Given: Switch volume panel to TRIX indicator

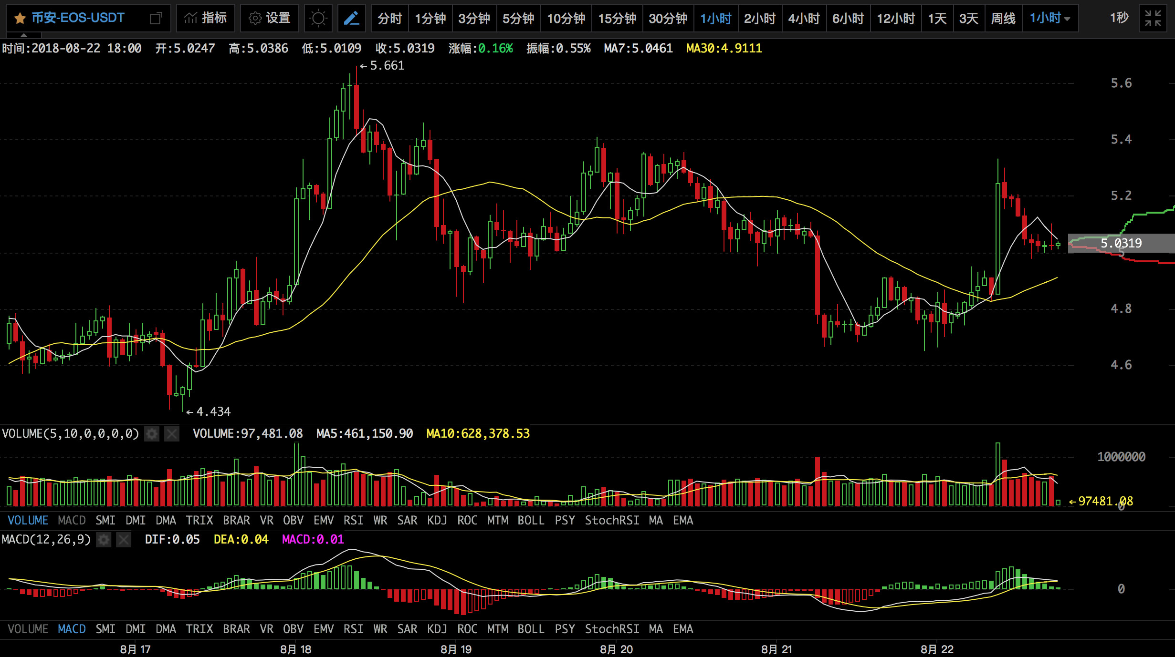Looking at the screenshot, I should [x=199, y=520].
